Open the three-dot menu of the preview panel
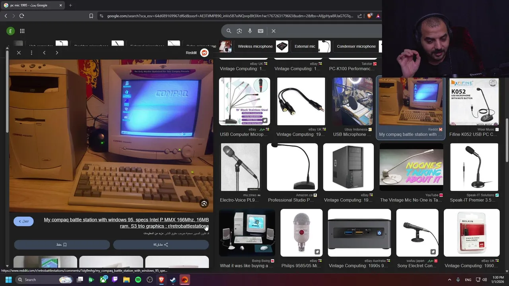Image resolution: width=509 pixels, height=286 pixels. pos(31,53)
